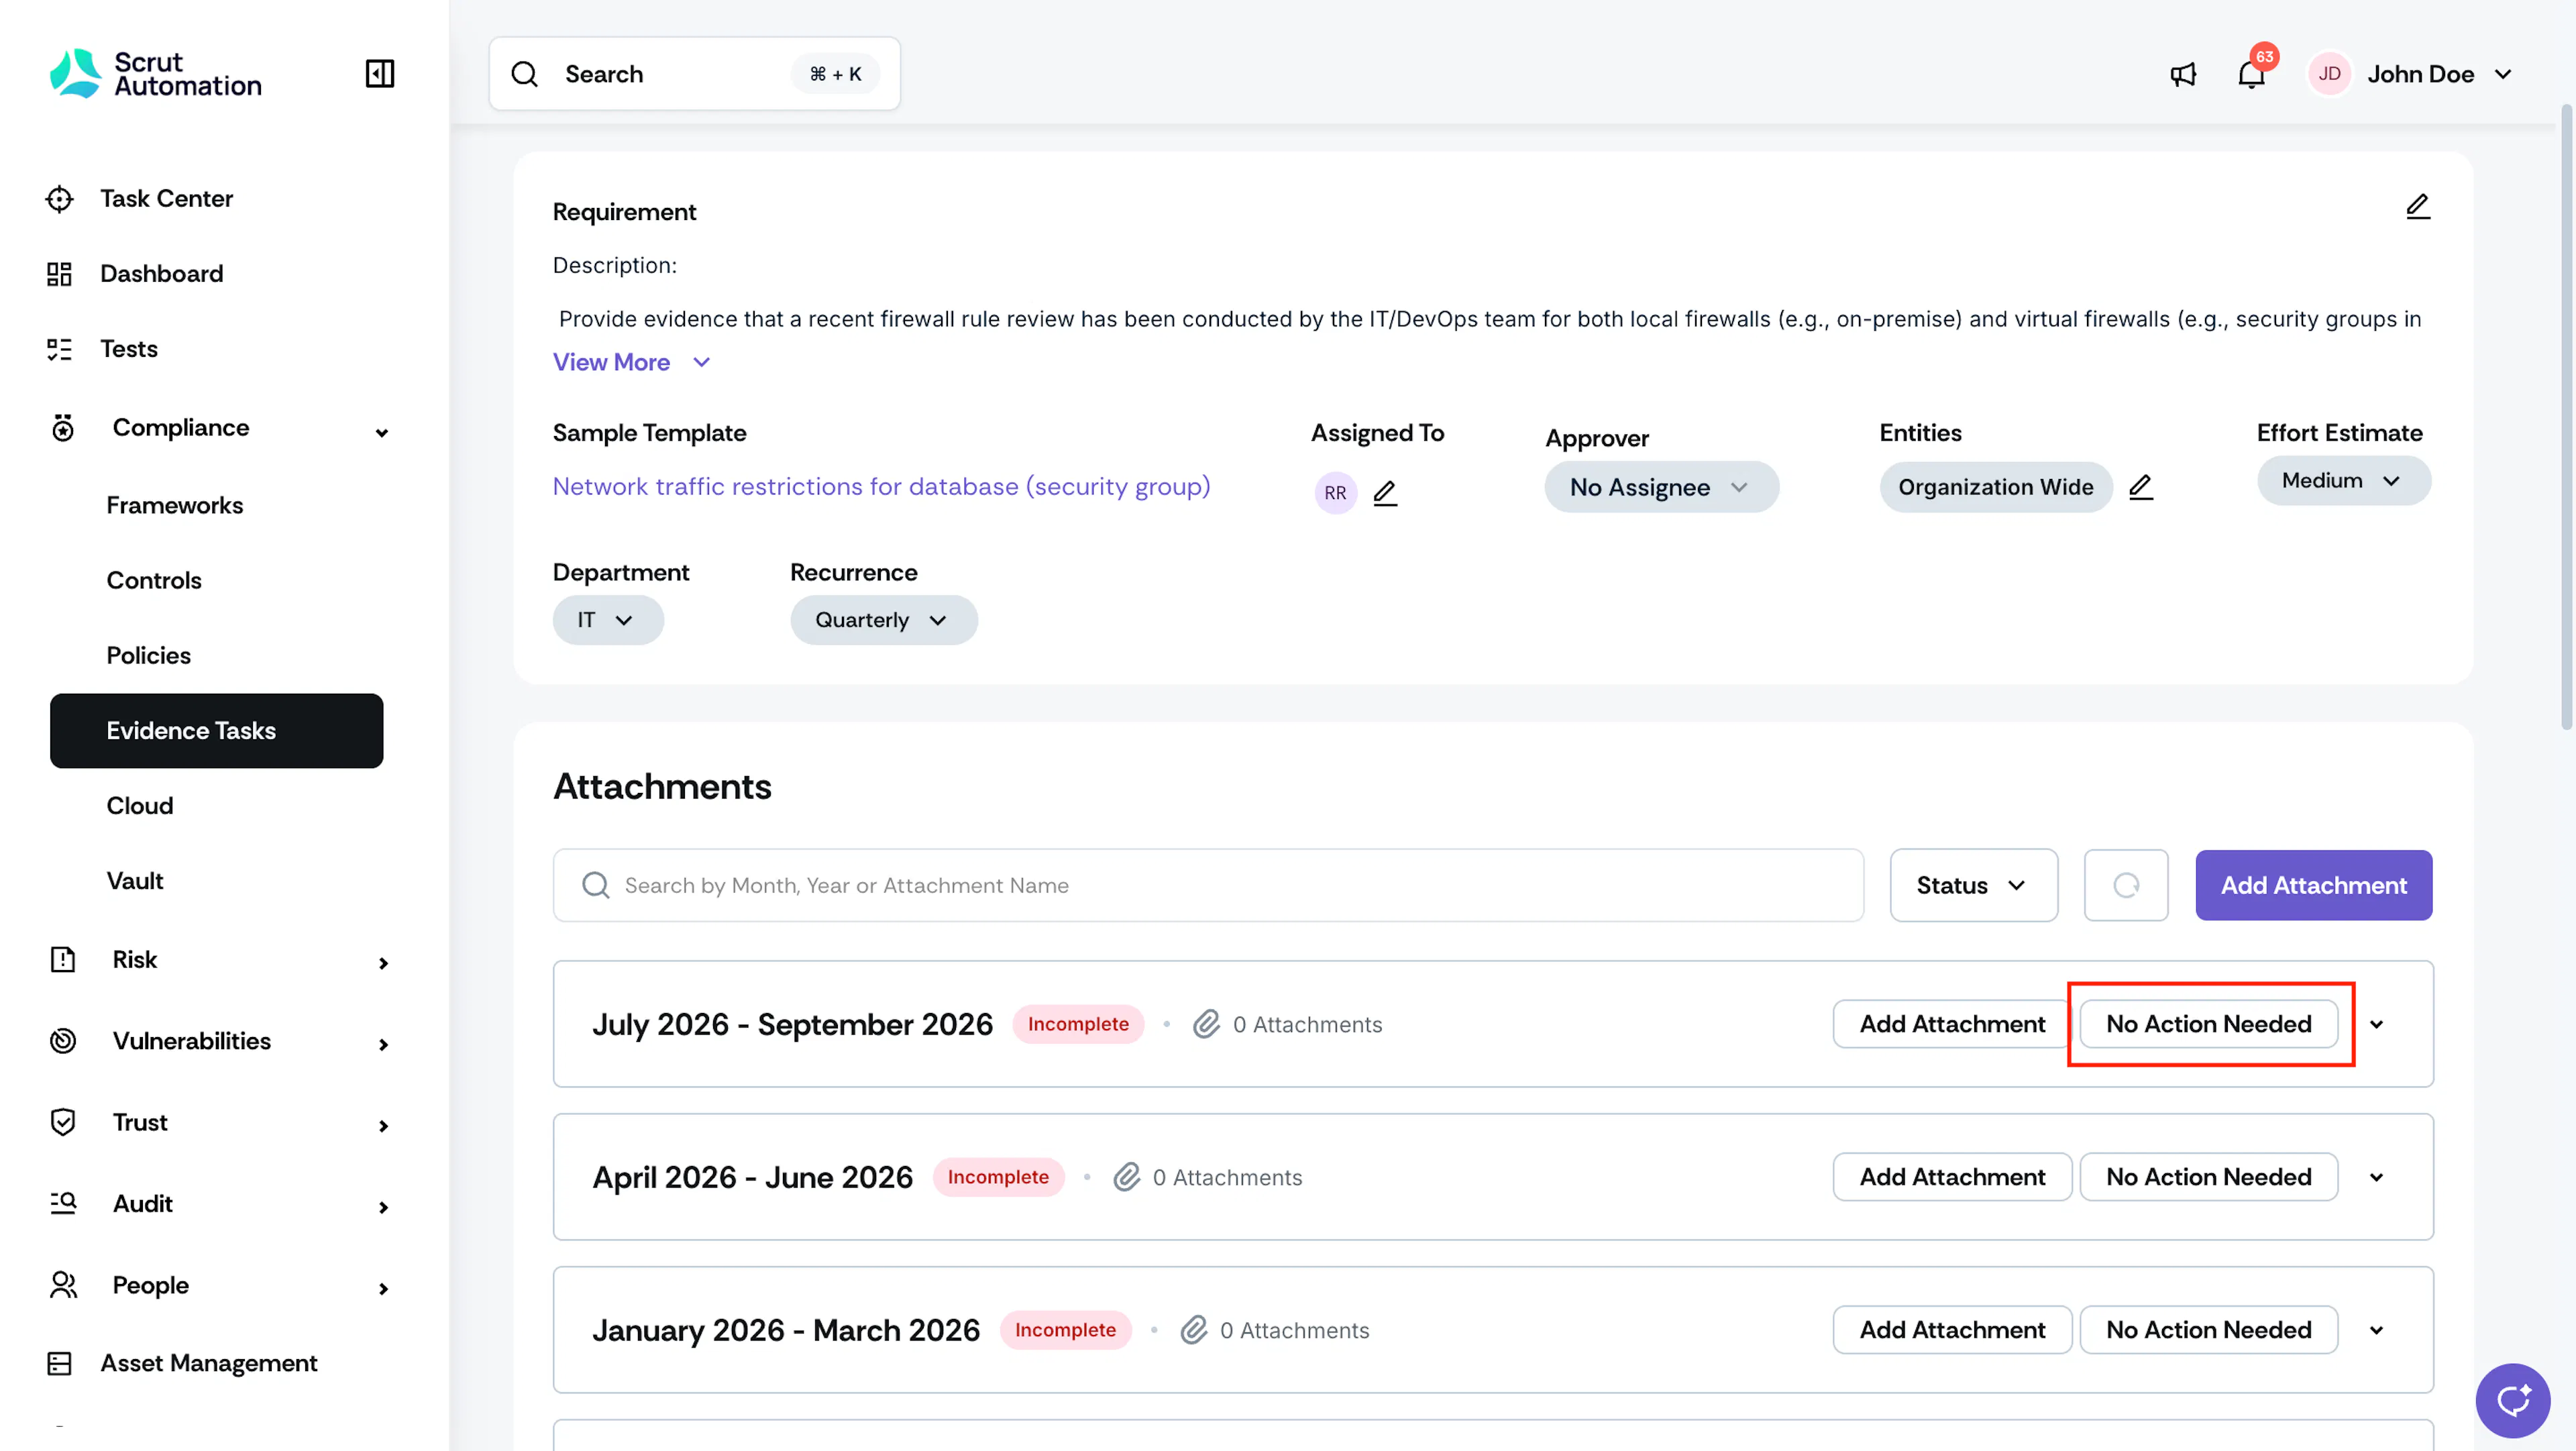This screenshot has width=2576, height=1451.
Task: Open the chat support bubble
Action: 2512,1400
